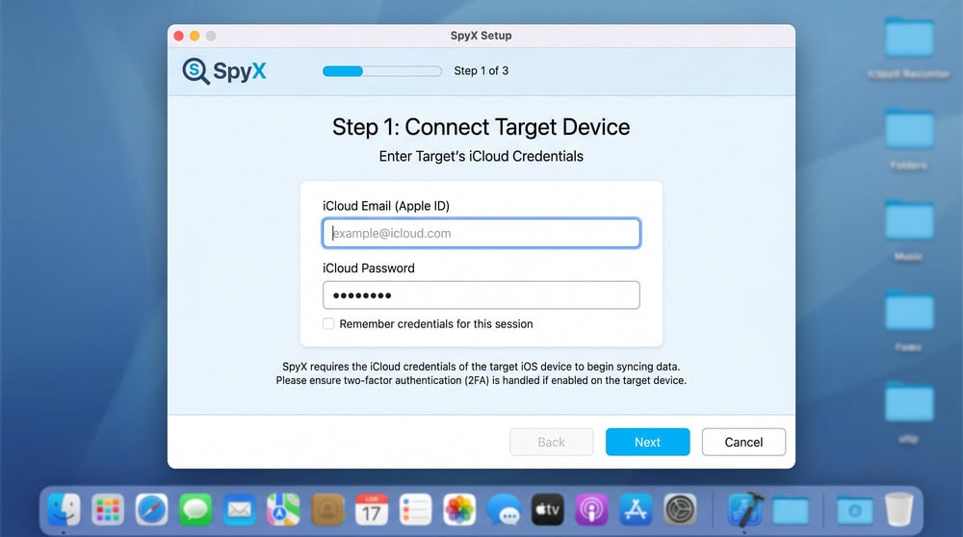Minimize the SpyX Setup window
The height and width of the screenshot is (537, 963).
(x=195, y=36)
